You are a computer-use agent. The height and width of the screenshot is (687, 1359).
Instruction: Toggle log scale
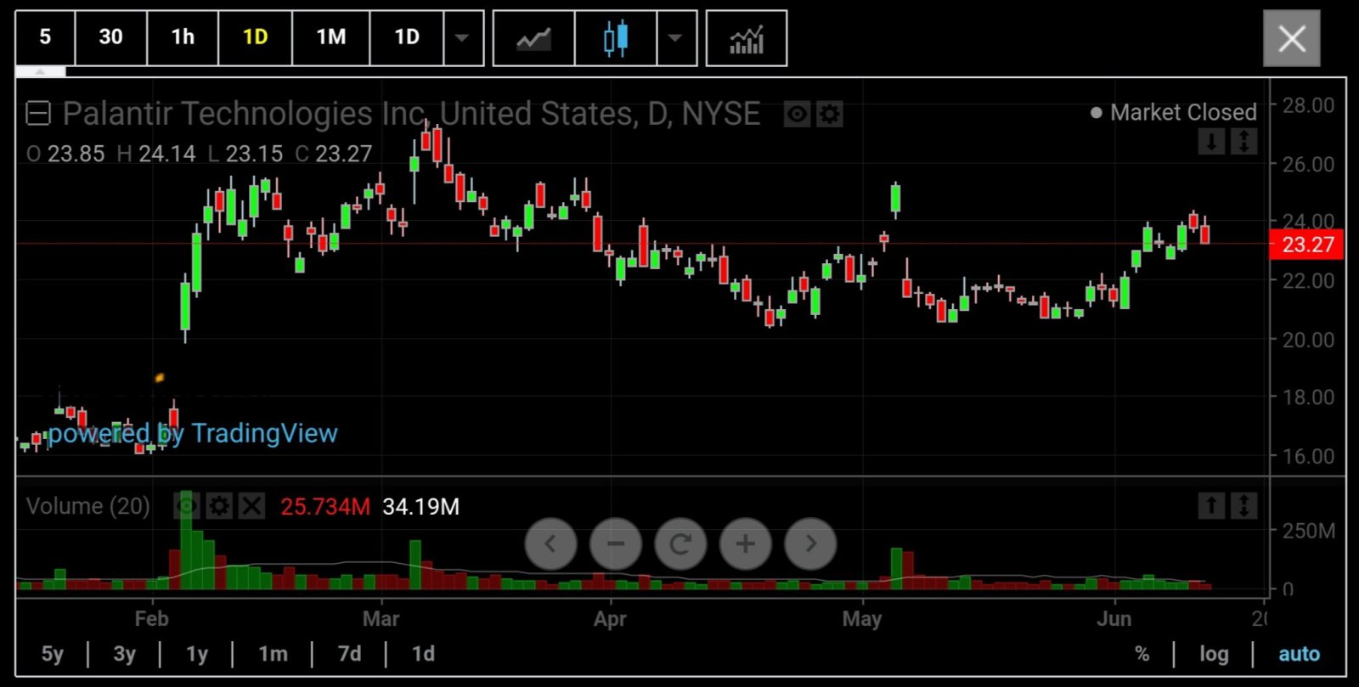tap(1214, 654)
